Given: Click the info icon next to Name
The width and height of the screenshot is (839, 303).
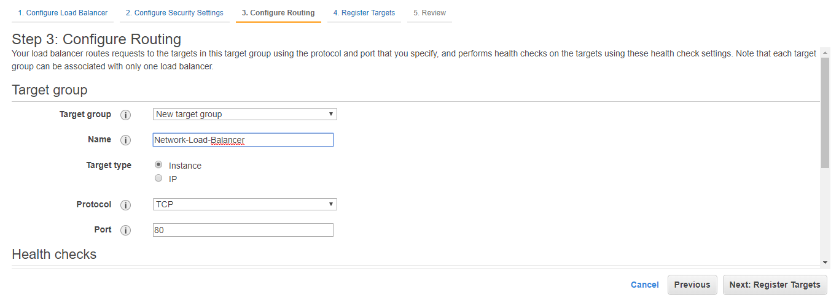Looking at the screenshot, I should [126, 140].
